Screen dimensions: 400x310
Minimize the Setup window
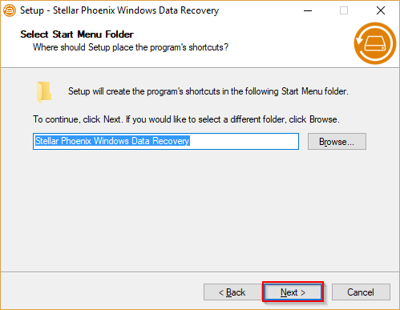[x=308, y=10]
